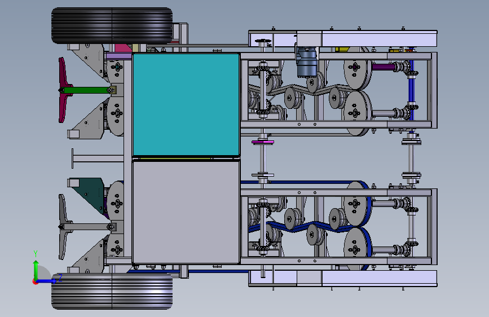Select the blue vertical shaft at right
The image size is (489, 317).
pyautogui.click(x=411, y=89)
